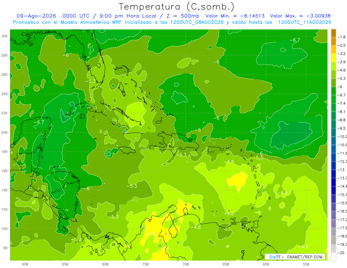Click the white swatch at the colorbar bottom

coord(333,257)
